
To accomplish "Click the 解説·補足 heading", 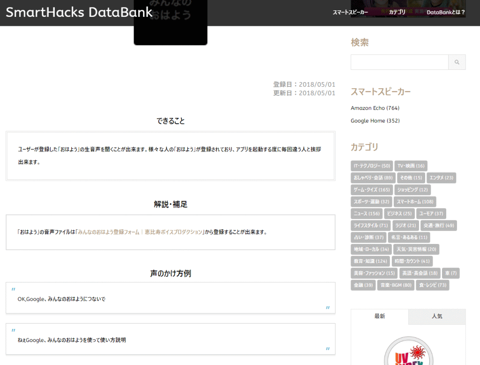I will (x=171, y=205).
